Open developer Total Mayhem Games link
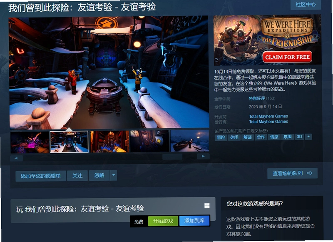Screen dimensions: 333x242 pyautogui.click(x=268, y=116)
